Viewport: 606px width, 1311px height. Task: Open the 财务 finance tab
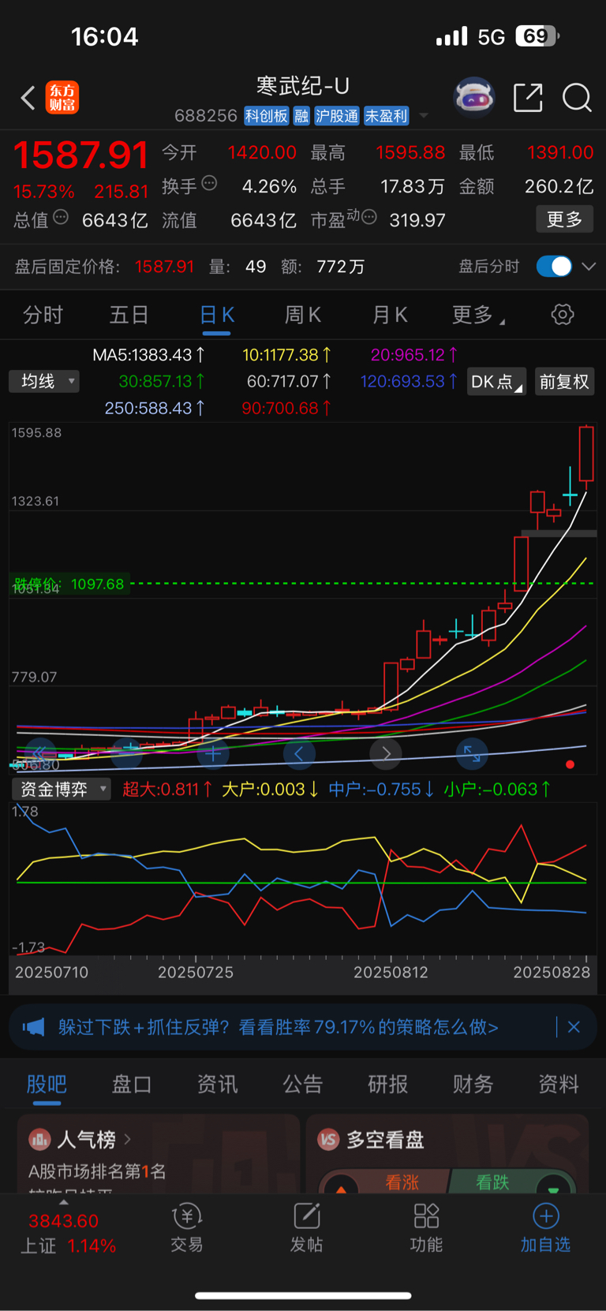pyautogui.click(x=473, y=1084)
